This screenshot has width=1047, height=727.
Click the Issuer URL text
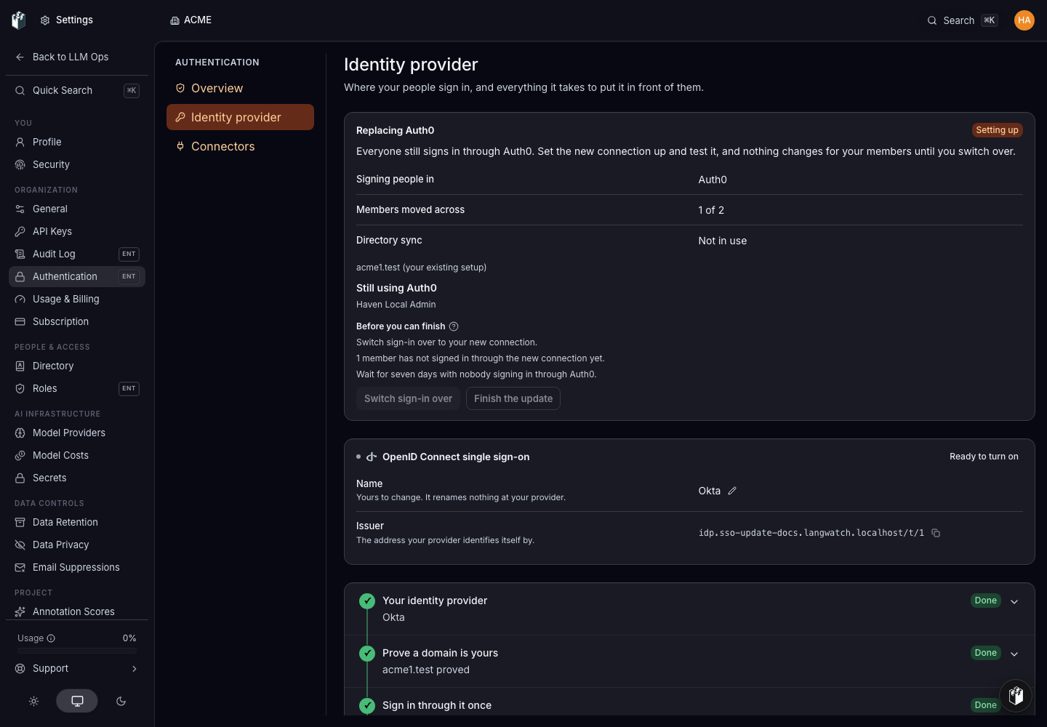coord(811,533)
